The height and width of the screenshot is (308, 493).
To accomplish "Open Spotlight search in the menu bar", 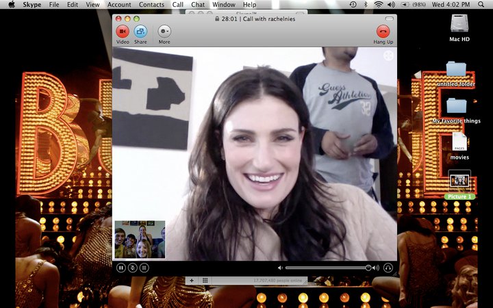I will (x=483, y=5).
